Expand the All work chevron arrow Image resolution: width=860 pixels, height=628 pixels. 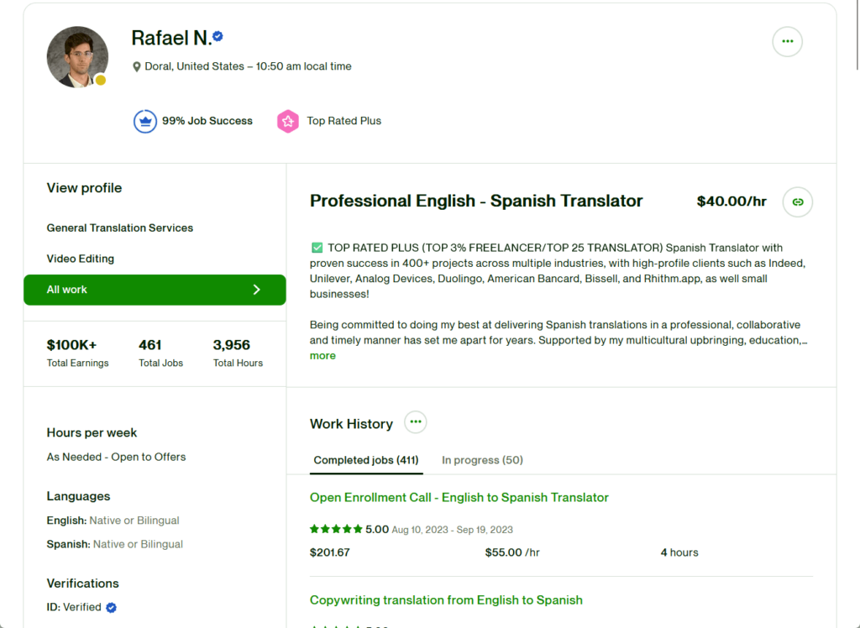[x=257, y=290]
